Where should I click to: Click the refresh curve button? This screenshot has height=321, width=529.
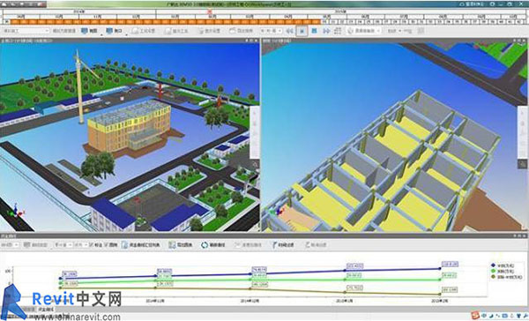tap(213, 245)
